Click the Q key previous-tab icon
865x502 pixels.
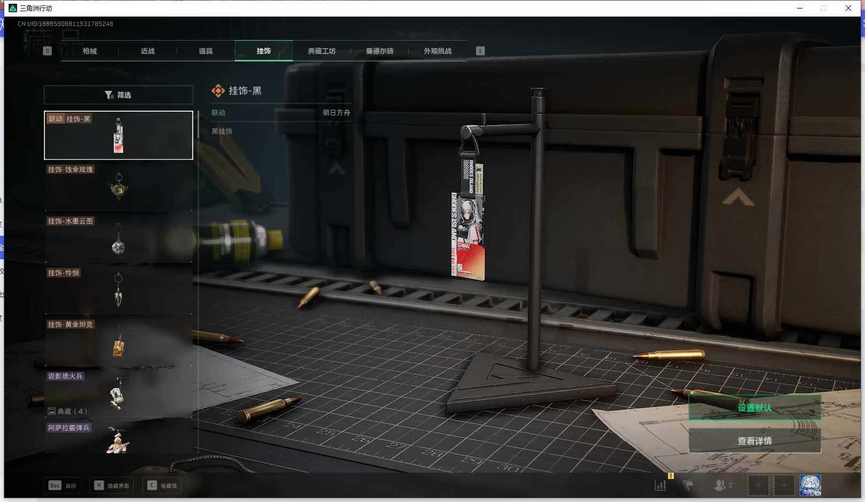pyautogui.click(x=47, y=51)
